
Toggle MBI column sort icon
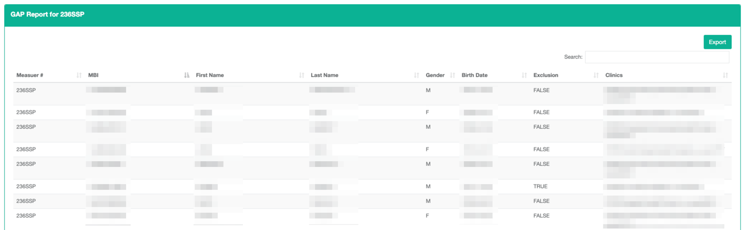186,75
